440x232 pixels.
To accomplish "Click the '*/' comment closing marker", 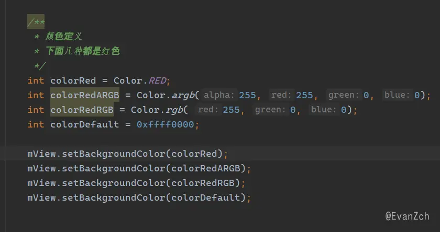I will tap(40, 66).
